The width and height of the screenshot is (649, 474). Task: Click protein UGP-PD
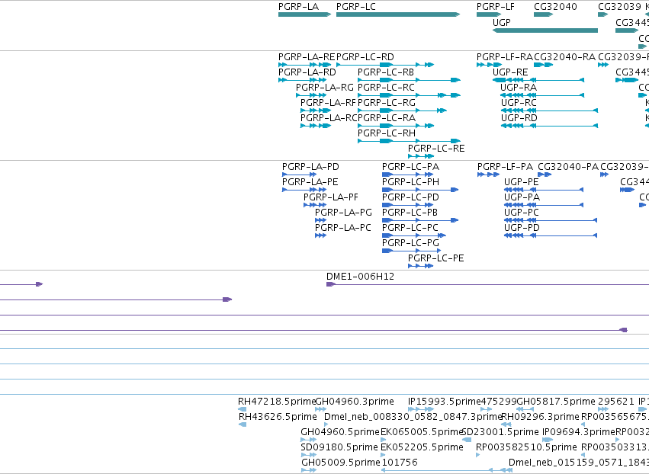[522, 228]
